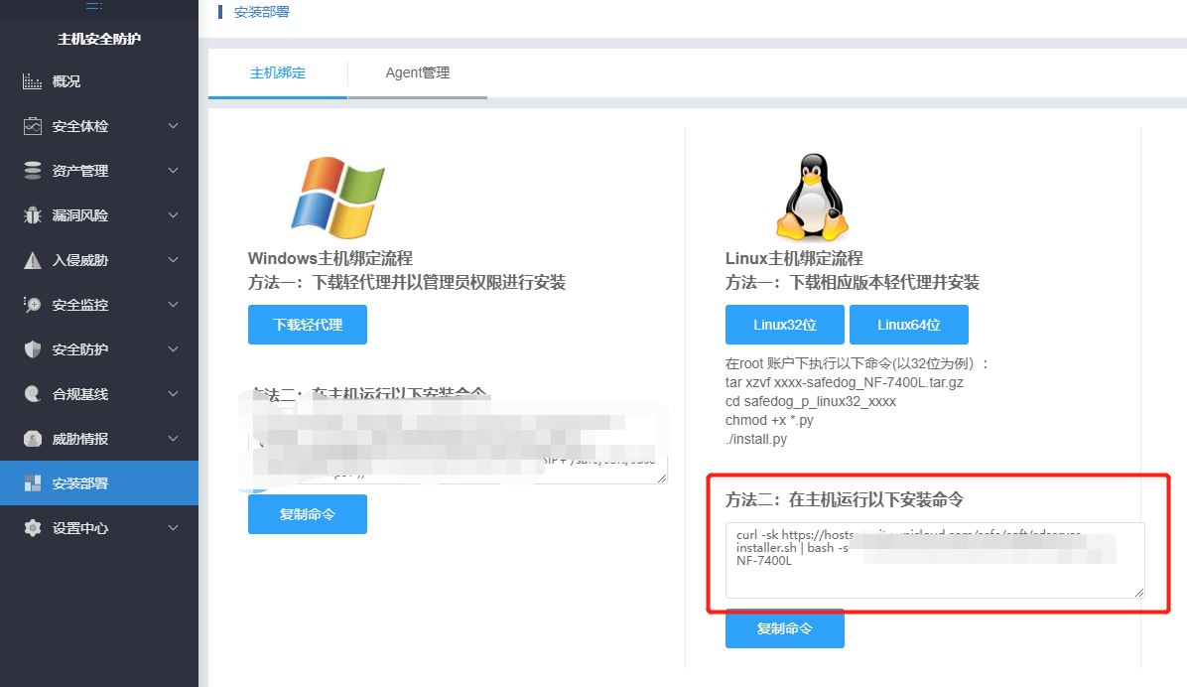
Task: Download the Linux64位 agent
Action: pos(909,325)
